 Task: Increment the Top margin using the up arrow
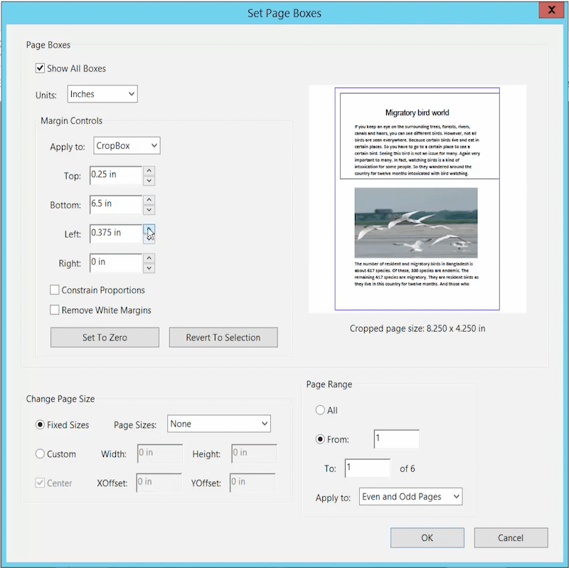point(149,172)
